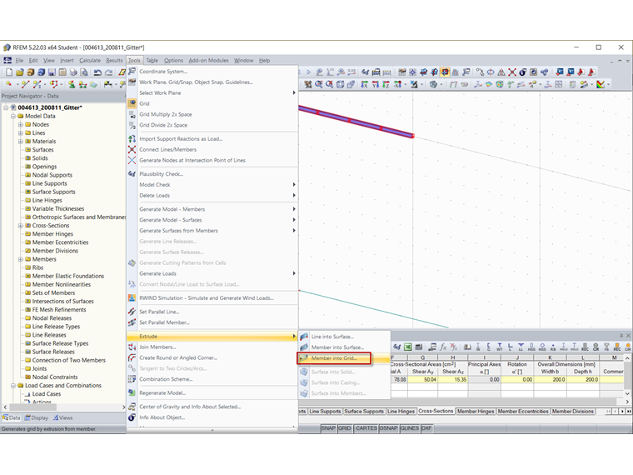
Task: Collapse Load Cases and Combinations folder
Action: (x=13, y=385)
